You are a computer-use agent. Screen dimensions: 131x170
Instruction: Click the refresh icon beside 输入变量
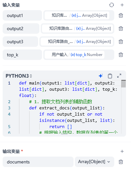112,5
